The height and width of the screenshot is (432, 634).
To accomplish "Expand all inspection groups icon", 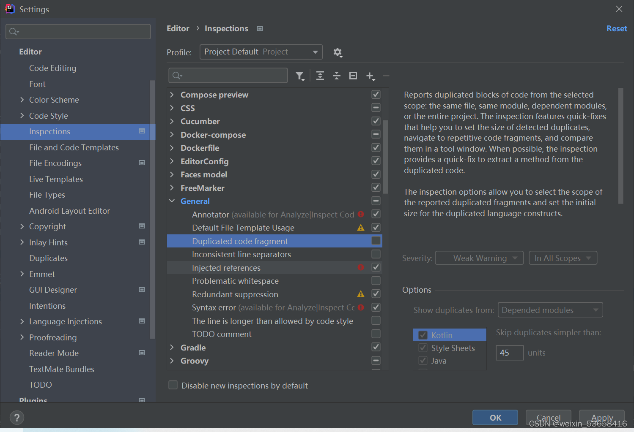I will point(320,76).
